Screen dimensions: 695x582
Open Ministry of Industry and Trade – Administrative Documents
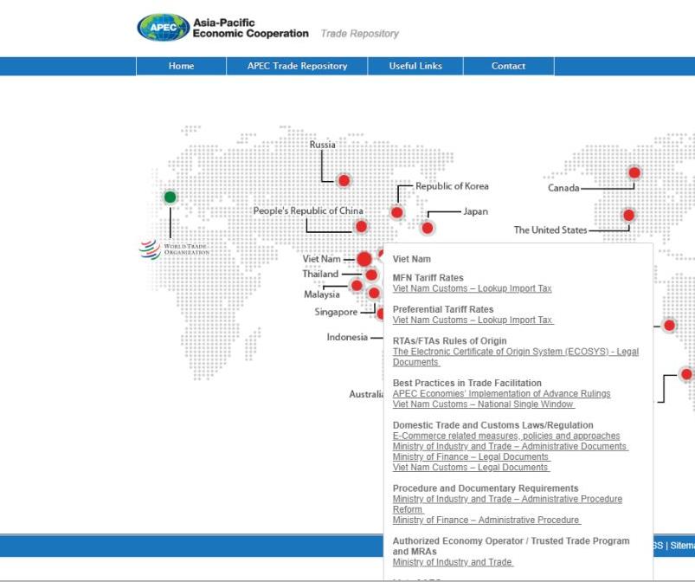coord(510,446)
